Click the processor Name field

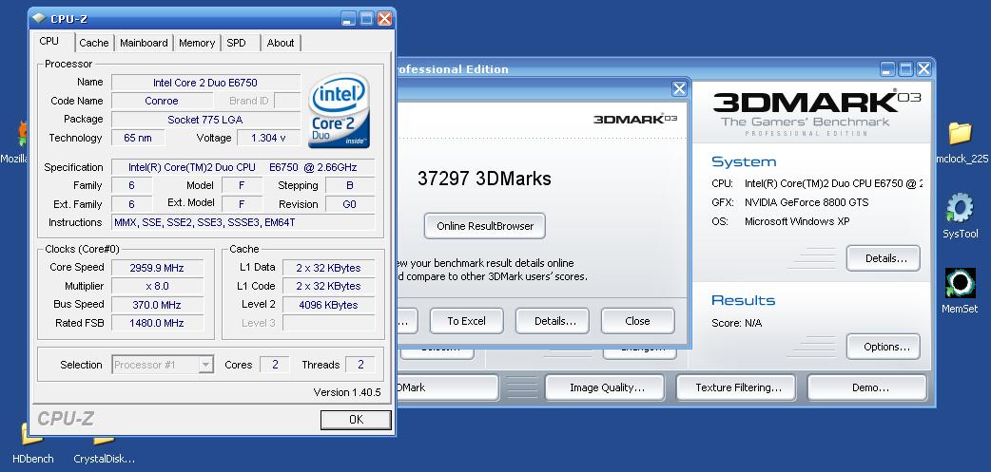point(205,83)
